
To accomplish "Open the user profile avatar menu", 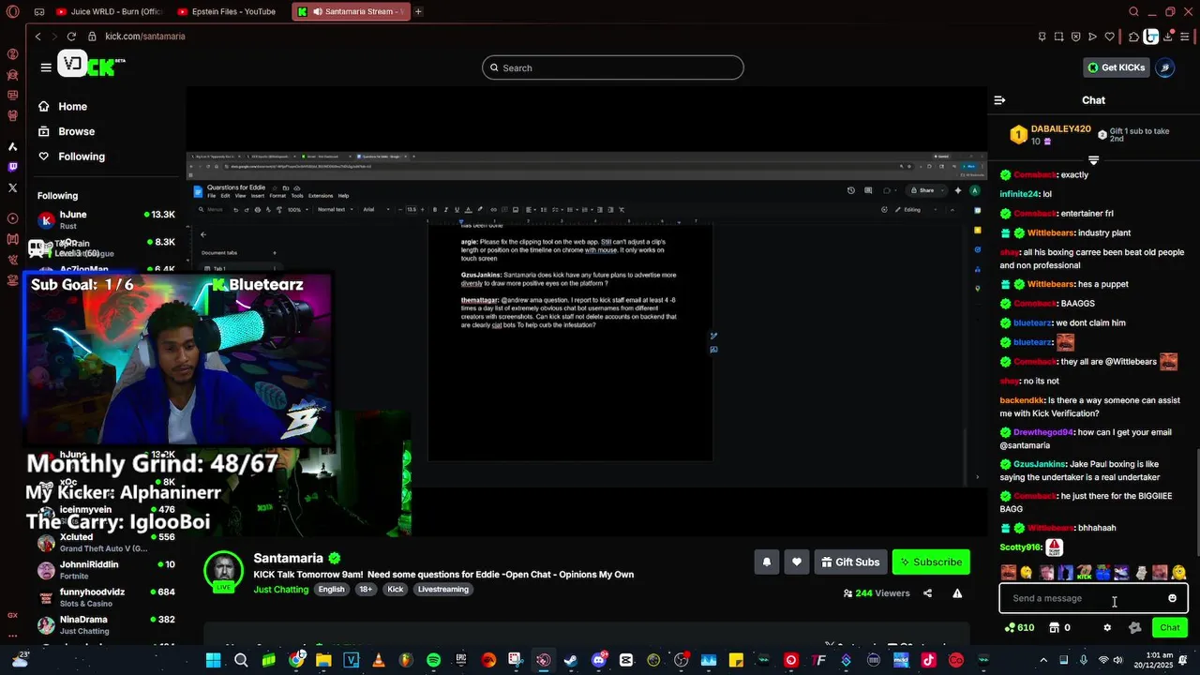I will pos(1165,67).
